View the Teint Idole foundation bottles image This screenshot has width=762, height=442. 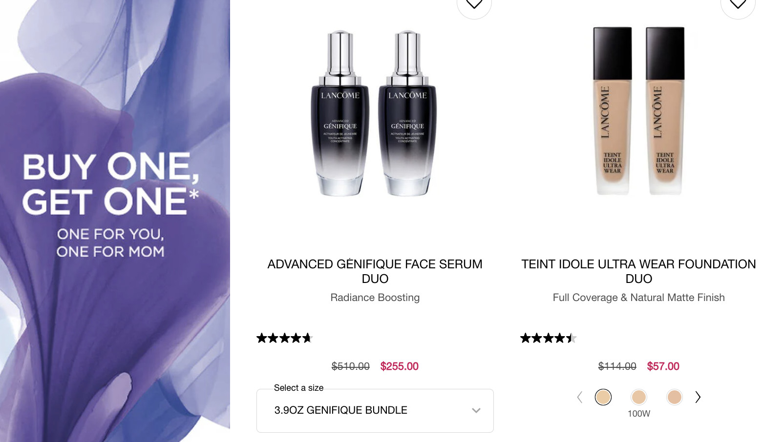[x=639, y=111]
